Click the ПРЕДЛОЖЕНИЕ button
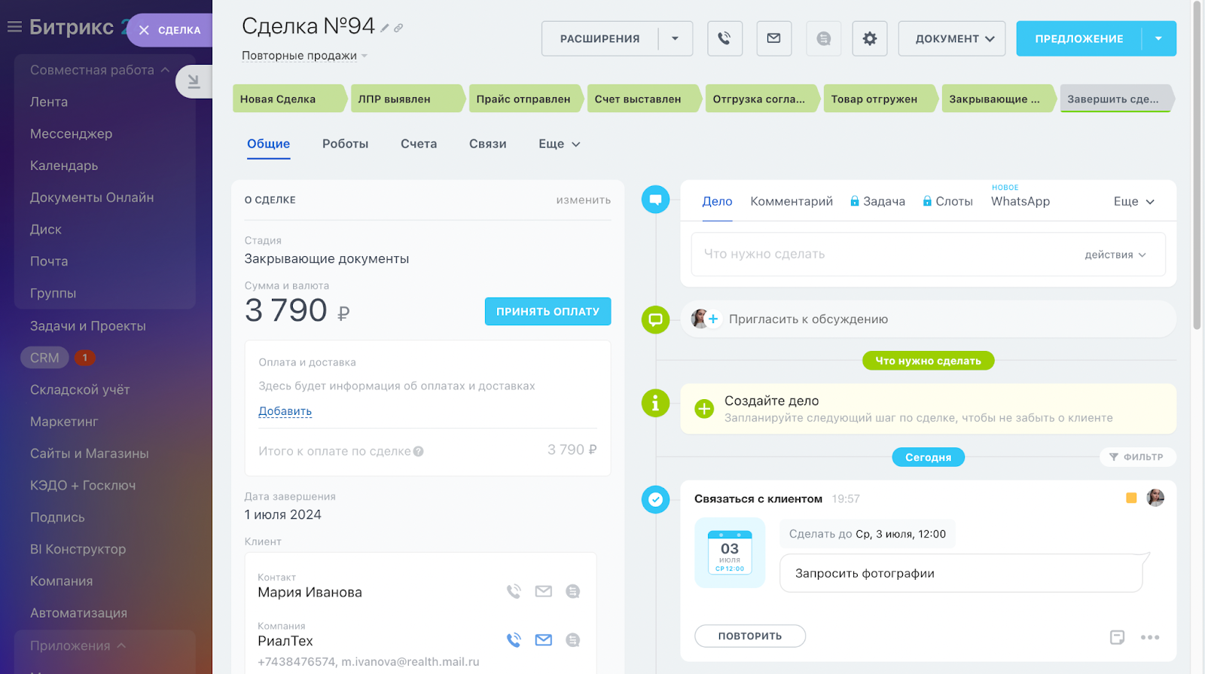 coord(1079,38)
